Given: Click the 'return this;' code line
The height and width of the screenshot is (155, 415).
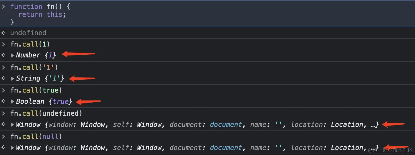Looking at the screenshot, I should tap(42, 14).
